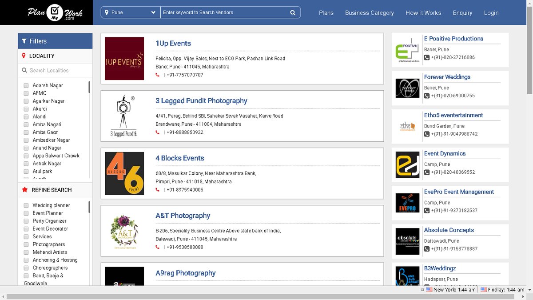The height and width of the screenshot is (300, 533).
Task: Click phone icon for EvePro Event Management
Action: 427,211
